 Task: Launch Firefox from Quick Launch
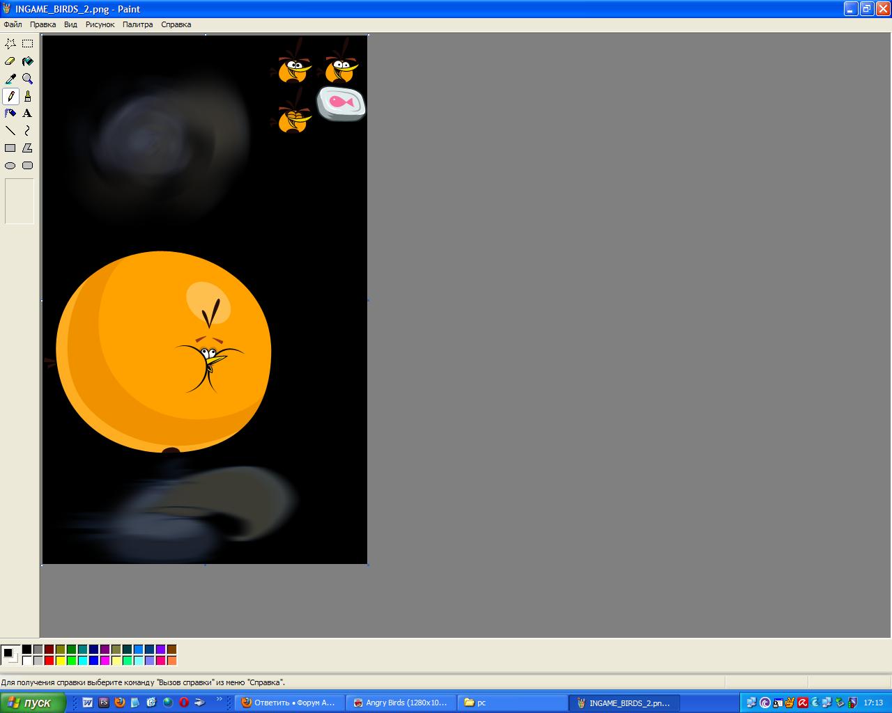pyautogui.click(x=119, y=703)
